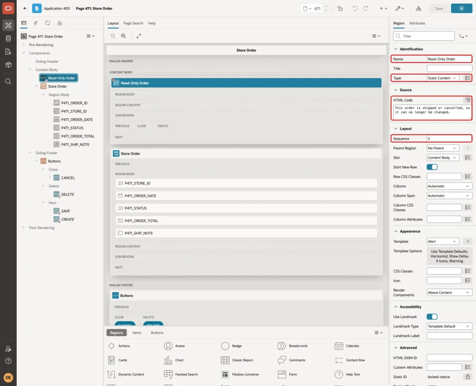Image resolution: width=476 pixels, height=386 pixels.
Task: Open the Slot dropdown (Content Body)
Action: click(443, 158)
